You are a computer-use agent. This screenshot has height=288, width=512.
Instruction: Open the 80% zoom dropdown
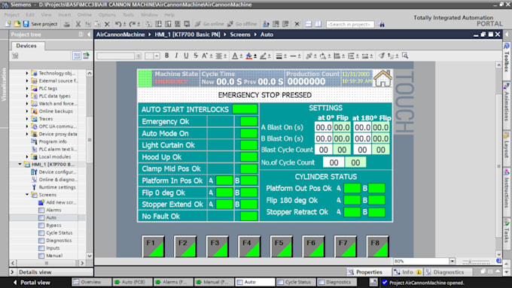click(x=452, y=261)
